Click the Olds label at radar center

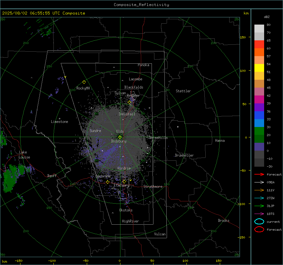pos(120,131)
